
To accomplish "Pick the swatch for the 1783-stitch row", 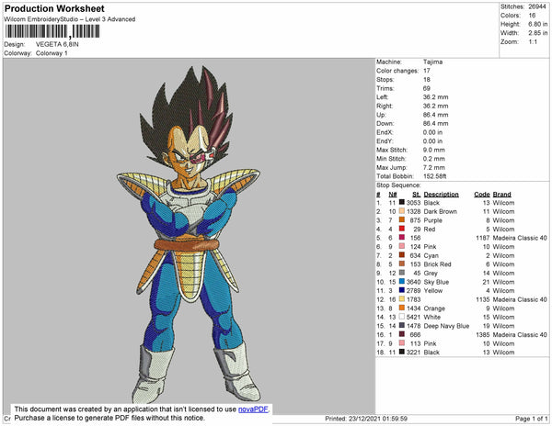I will [x=402, y=299].
